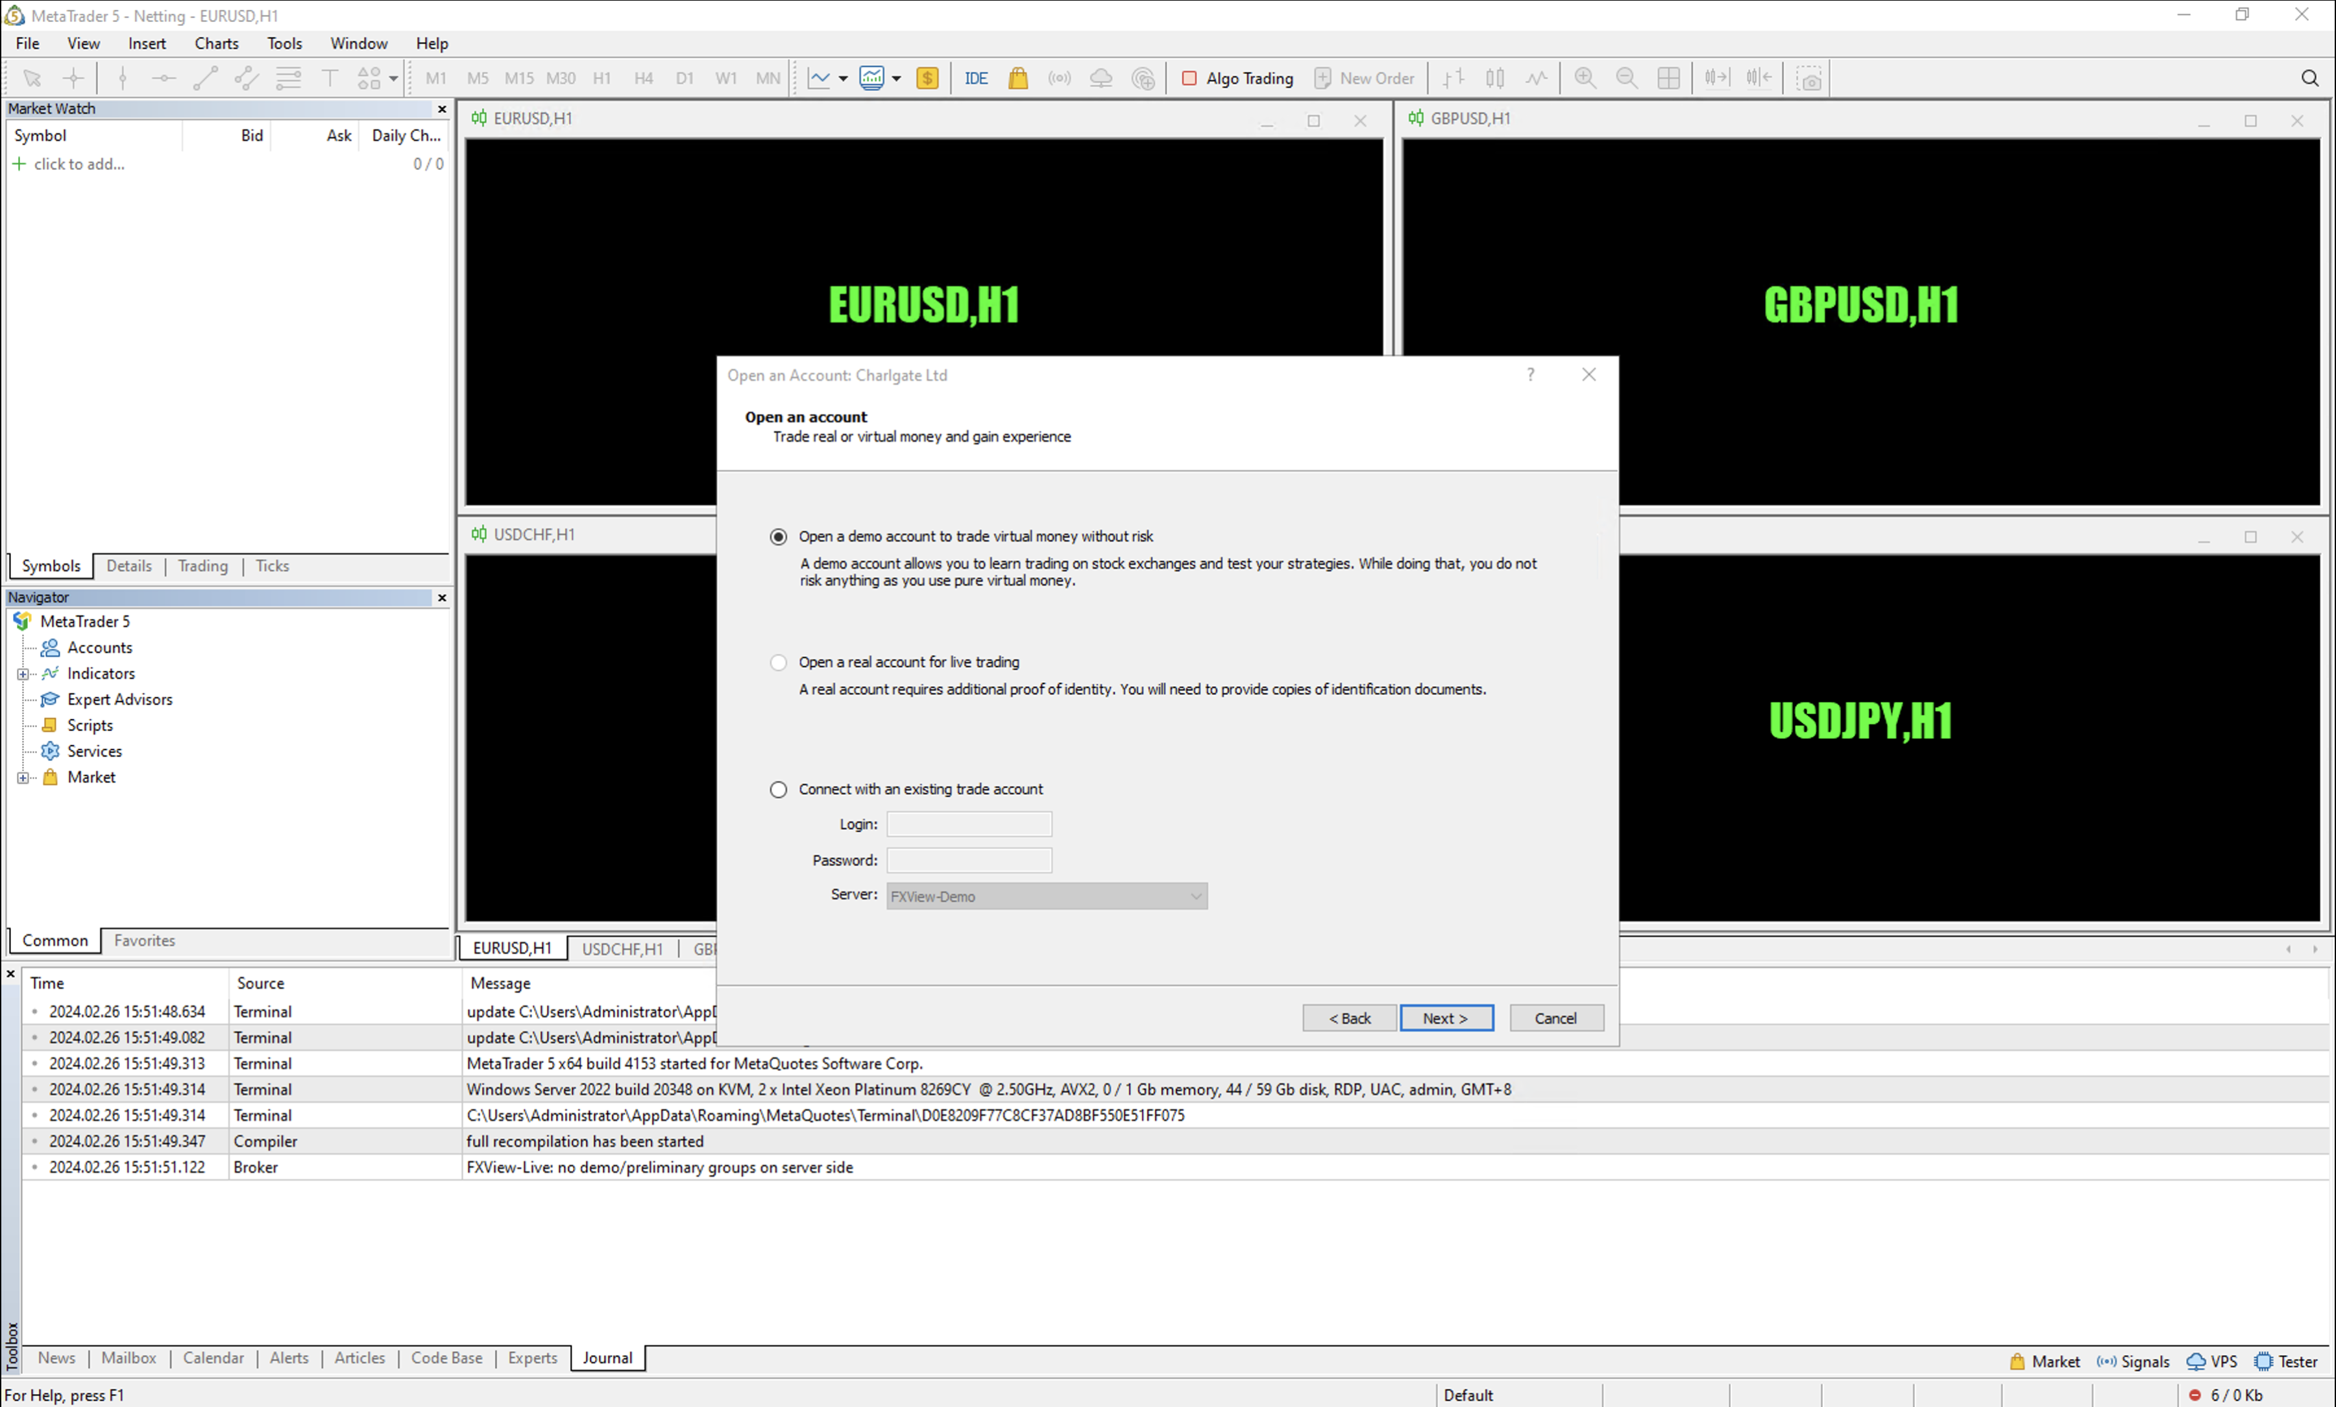
Task: Select Accounts in the Navigator tree
Action: (99, 648)
